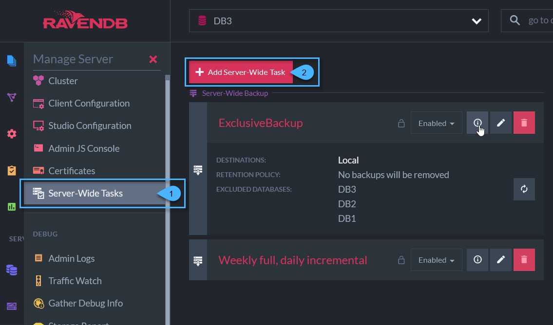Image resolution: width=553 pixels, height=325 pixels.
Task: Open the Databases stack icon in left rail
Action: tap(12, 270)
